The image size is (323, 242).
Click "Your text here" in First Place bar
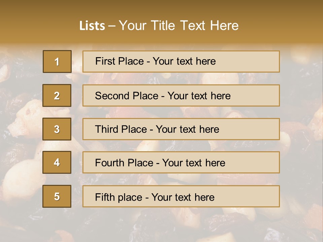click(x=184, y=61)
